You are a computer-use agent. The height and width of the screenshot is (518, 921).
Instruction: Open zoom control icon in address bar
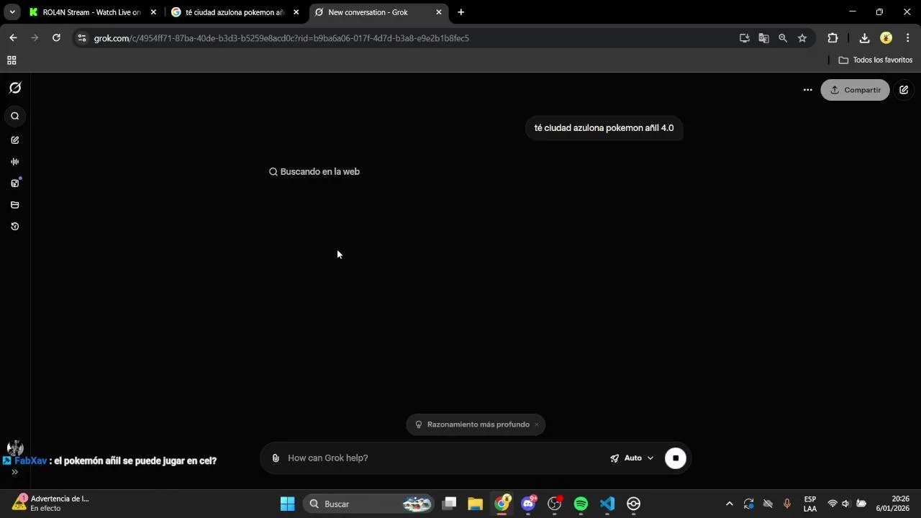pyautogui.click(x=783, y=38)
